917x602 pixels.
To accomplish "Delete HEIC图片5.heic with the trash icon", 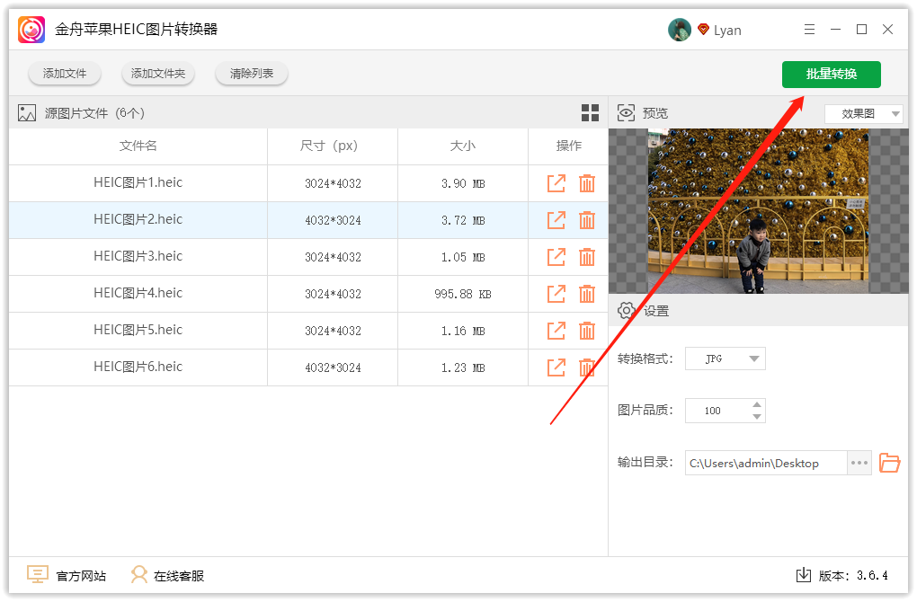I will pos(587,331).
